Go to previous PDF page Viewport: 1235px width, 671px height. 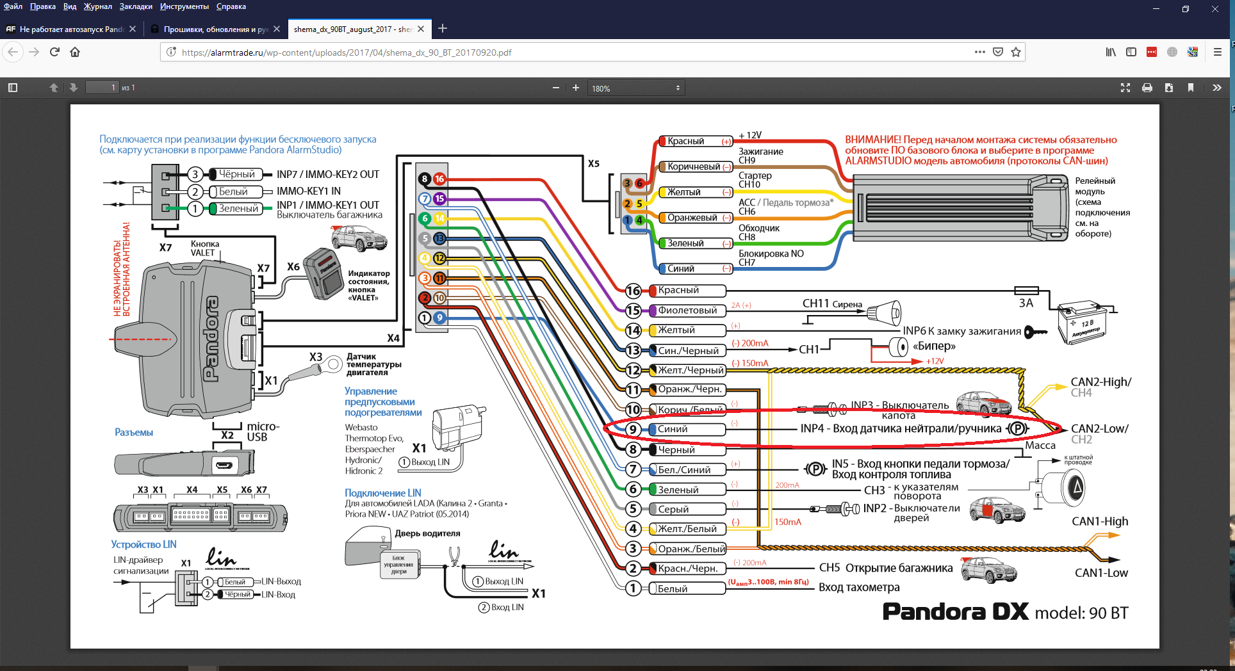54,88
